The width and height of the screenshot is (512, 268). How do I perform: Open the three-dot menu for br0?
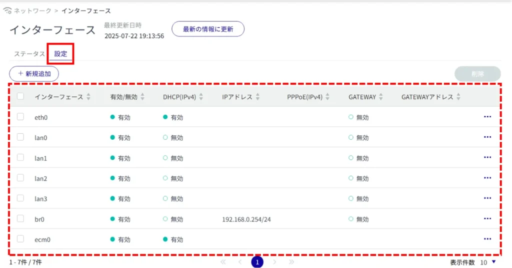tap(487, 219)
